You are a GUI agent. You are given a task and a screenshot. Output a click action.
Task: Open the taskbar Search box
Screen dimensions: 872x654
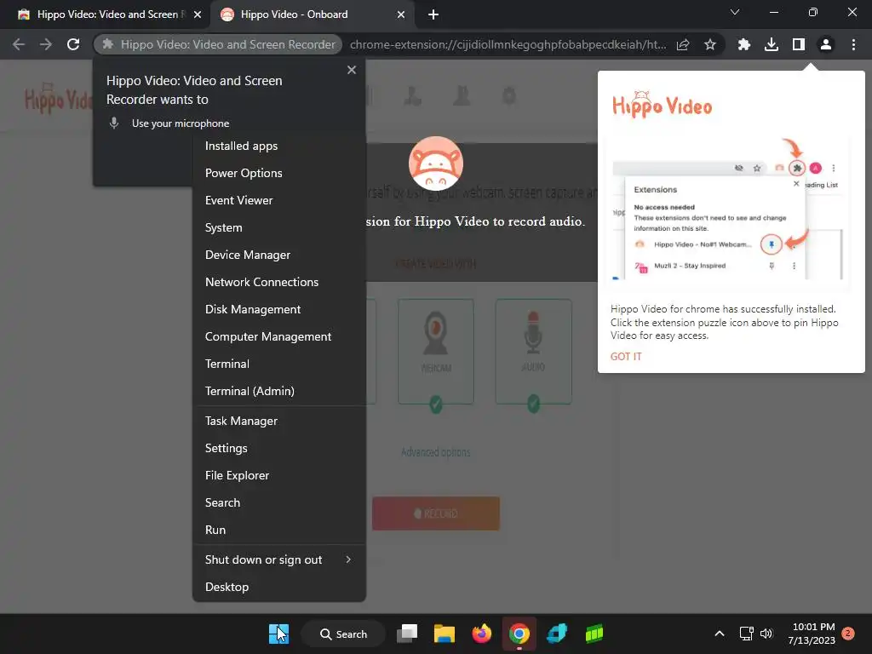[344, 634]
